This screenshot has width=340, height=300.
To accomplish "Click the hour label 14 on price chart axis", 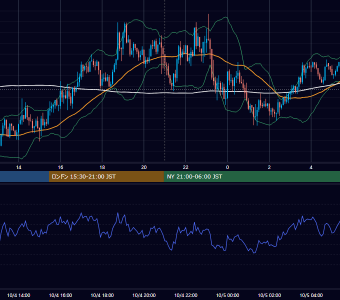I will click(18, 167).
